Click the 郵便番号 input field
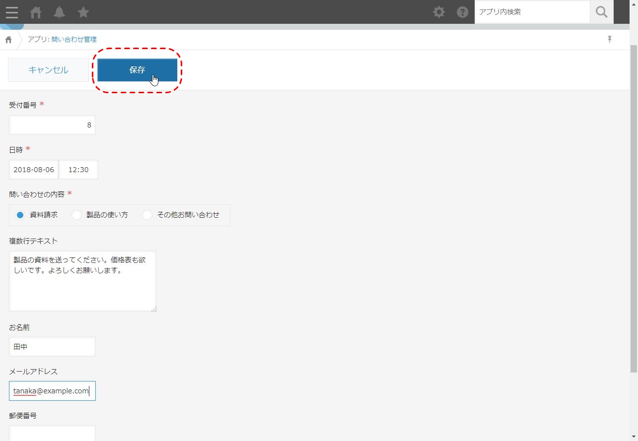 (52, 433)
